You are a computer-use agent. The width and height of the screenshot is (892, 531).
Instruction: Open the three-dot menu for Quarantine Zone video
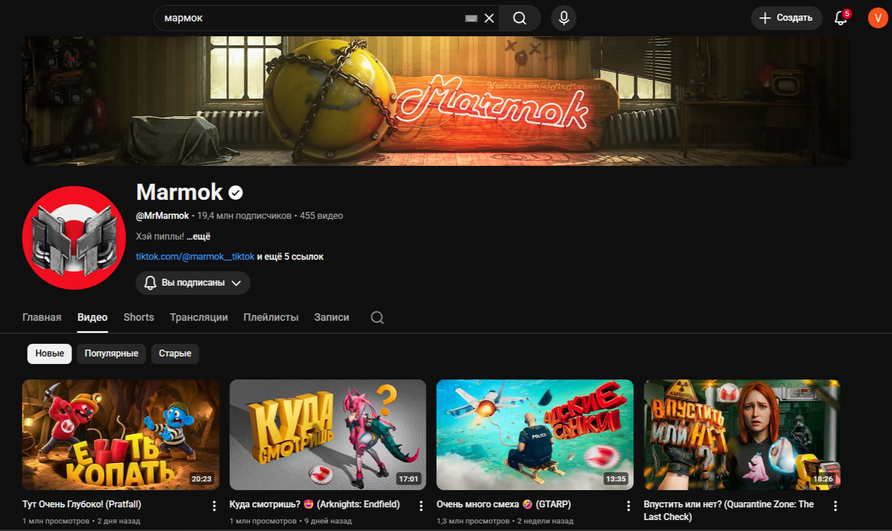835,506
